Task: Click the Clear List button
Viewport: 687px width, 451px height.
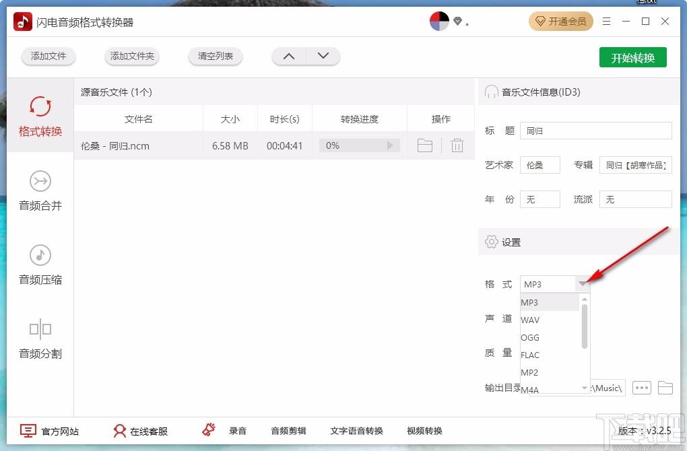Action: (x=215, y=56)
